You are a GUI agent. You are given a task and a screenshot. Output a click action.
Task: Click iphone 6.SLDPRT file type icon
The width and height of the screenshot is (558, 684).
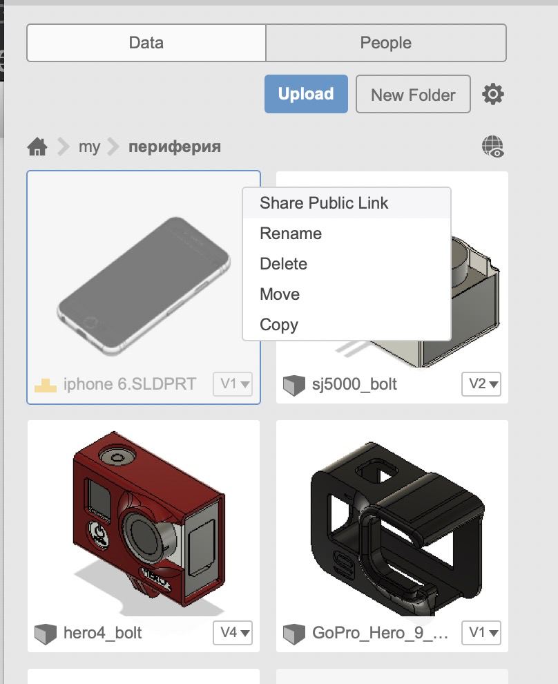tap(46, 386)
